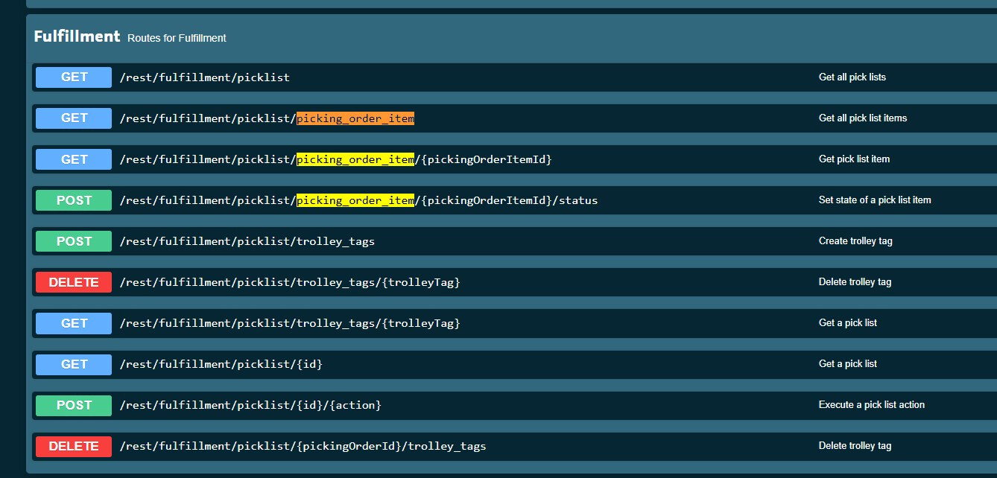Click the 'Get pick list item' description

click(854, 159)
